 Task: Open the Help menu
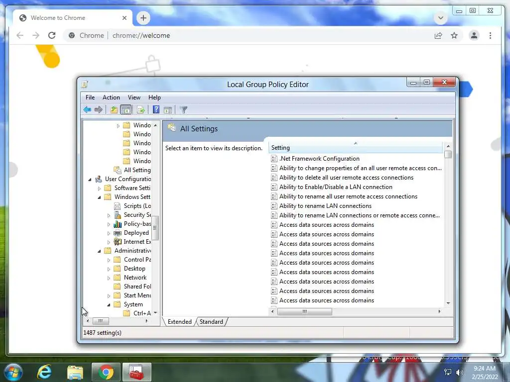pos(154,97)
